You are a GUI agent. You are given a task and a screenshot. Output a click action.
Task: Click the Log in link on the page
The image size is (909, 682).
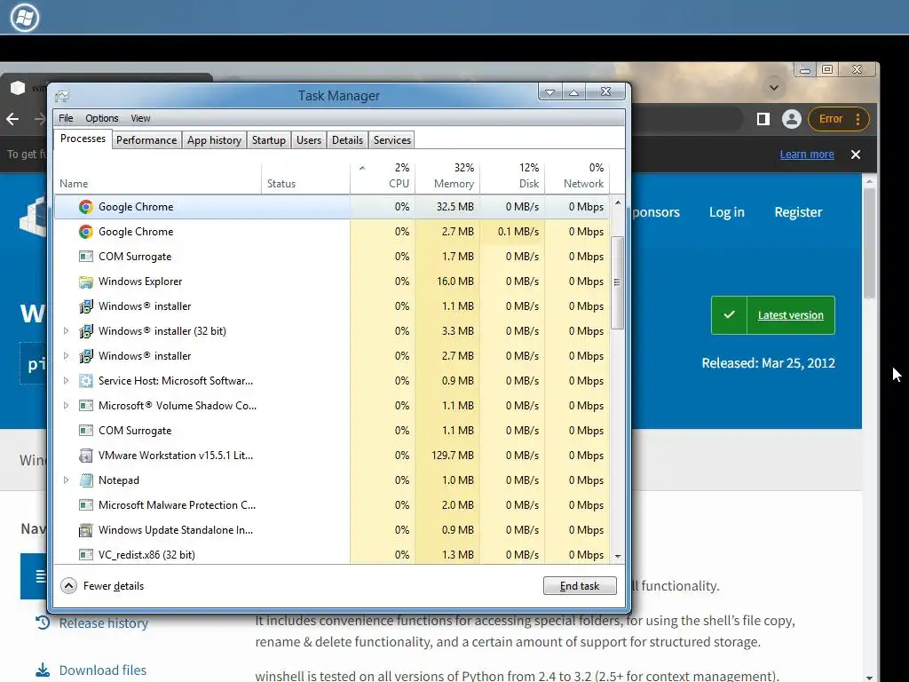(726, 212)
